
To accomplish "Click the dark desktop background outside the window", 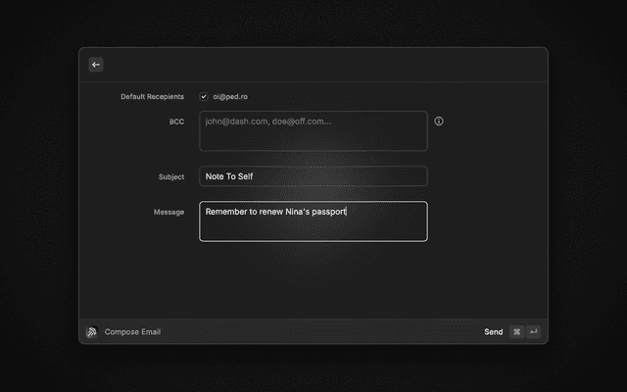I will coord(39,196).
